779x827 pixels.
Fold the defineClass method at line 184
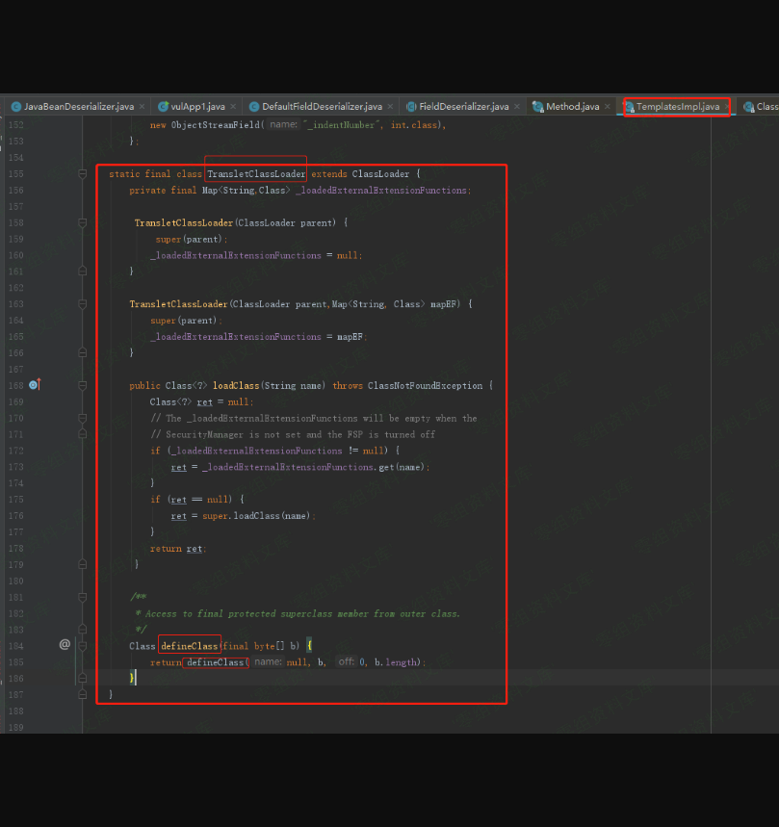point(83,645)
